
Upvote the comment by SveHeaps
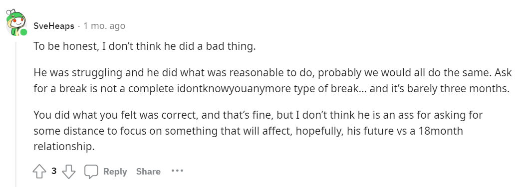point(39,172)
